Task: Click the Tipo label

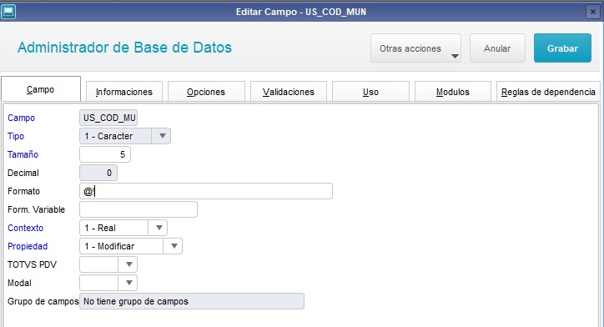Action: pos(16,136)
